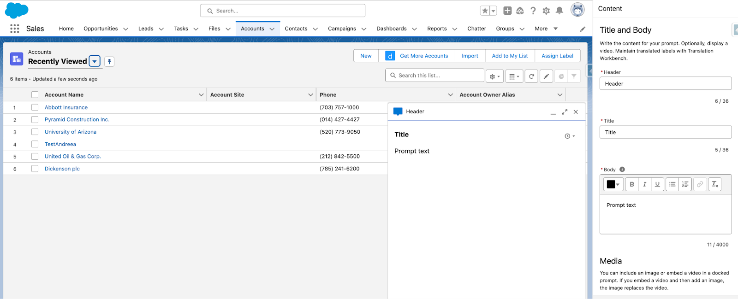Toggle the select-all checkbox in header
738x299 pixels.
click(x=35, y=95)
